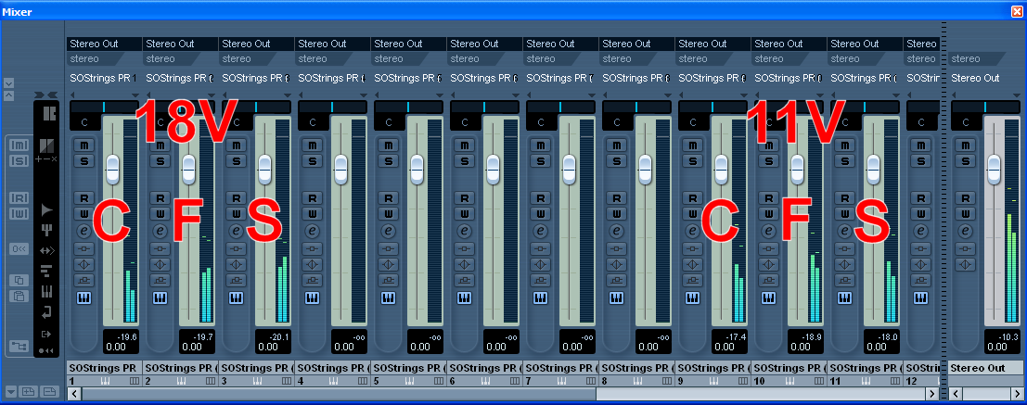Click the inserts state button on channel 4
This screenshot has height=405, width=1027.
[x=312, y=248]
